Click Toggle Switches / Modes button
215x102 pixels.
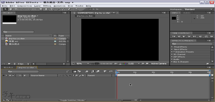click(72, 100)
